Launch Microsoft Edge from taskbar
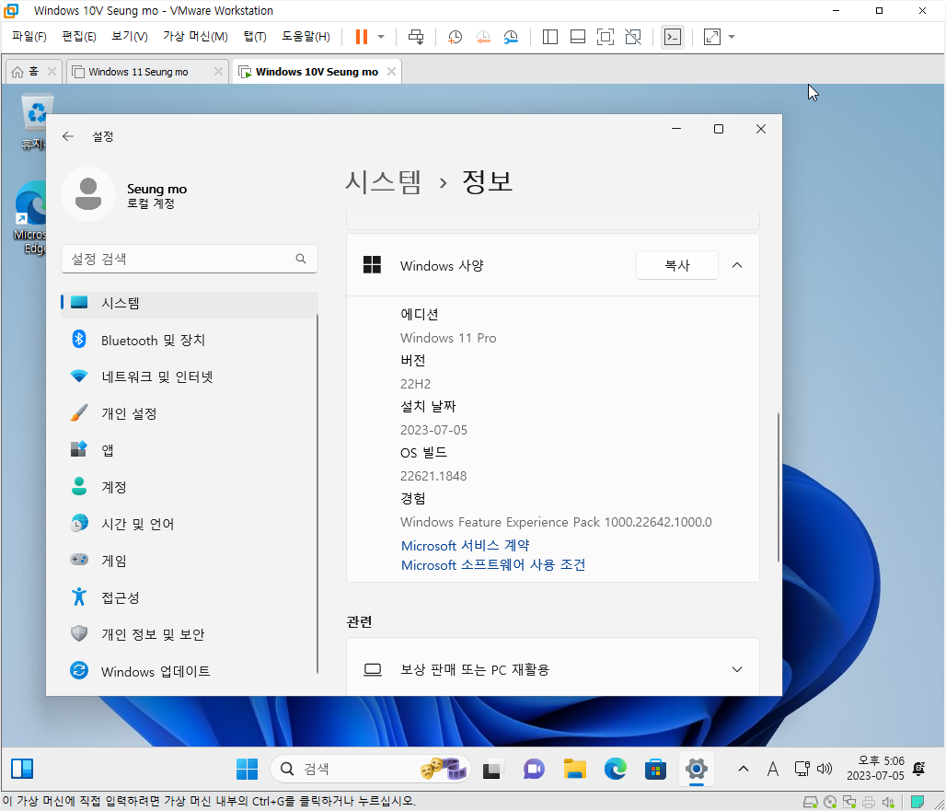This screenshot has height=811, width=946. click(616, 769)
